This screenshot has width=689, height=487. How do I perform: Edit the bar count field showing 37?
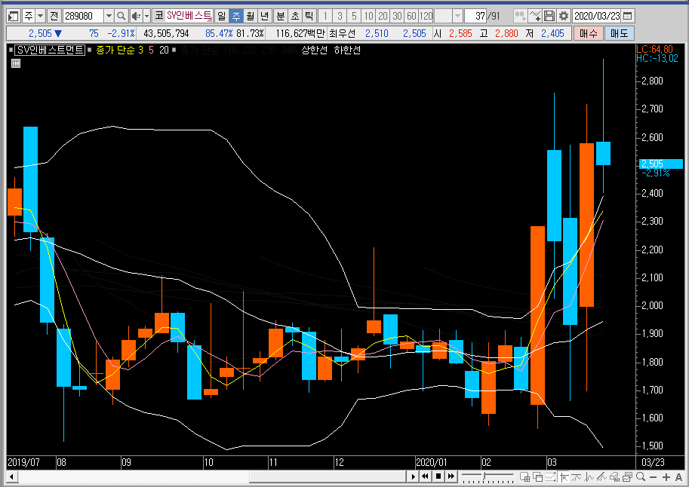475,17
